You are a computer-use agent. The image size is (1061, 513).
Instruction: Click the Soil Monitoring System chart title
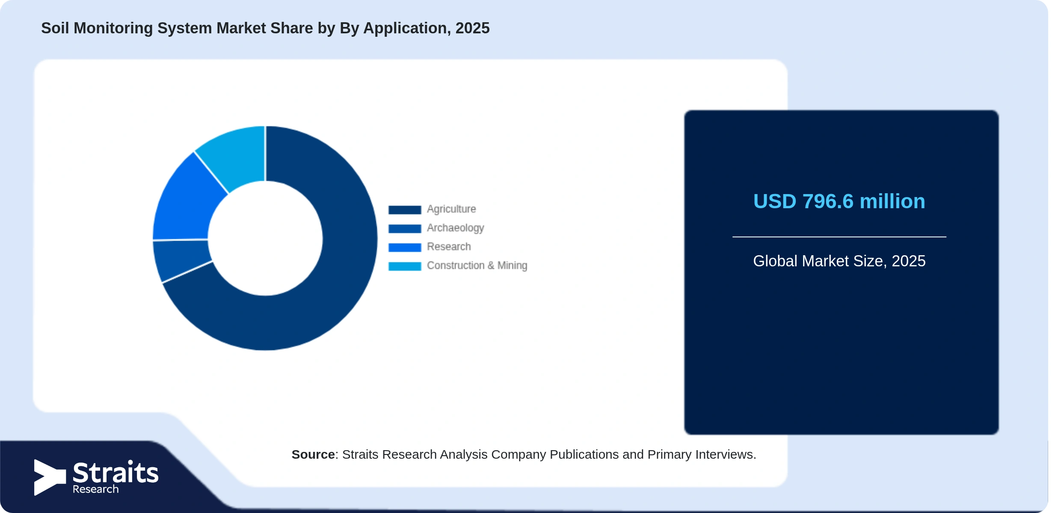(x=265, y=28)
